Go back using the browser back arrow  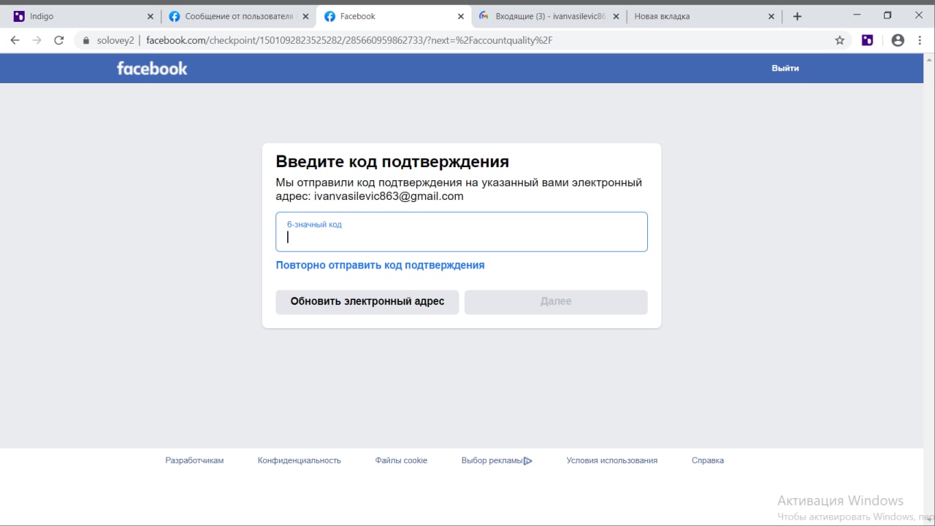coord(15,40)
